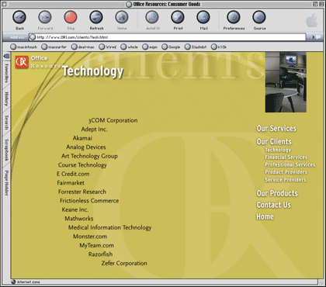Image resolution: width=326 pixels, height=287 pixels.
Task: Click 3COM Corporation in client list
Action: point(113,120)
